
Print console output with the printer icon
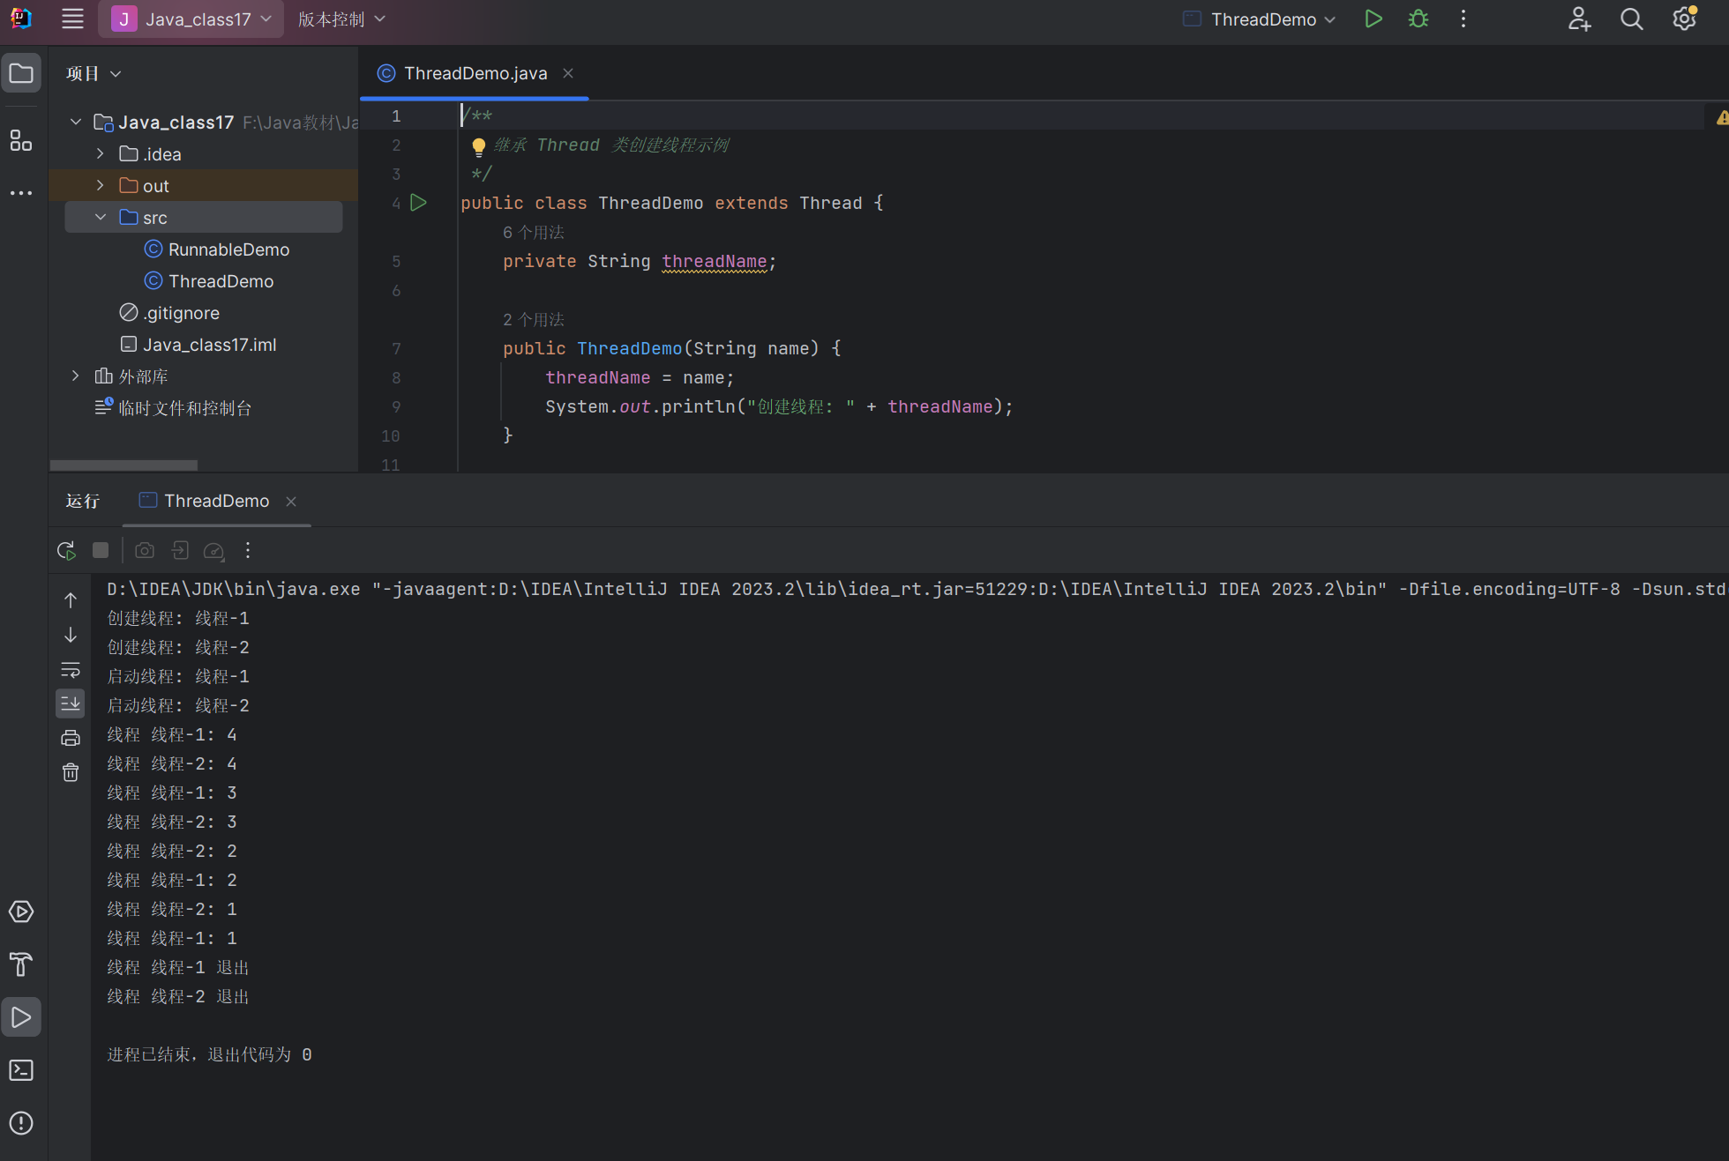click(x=71, y=738)
